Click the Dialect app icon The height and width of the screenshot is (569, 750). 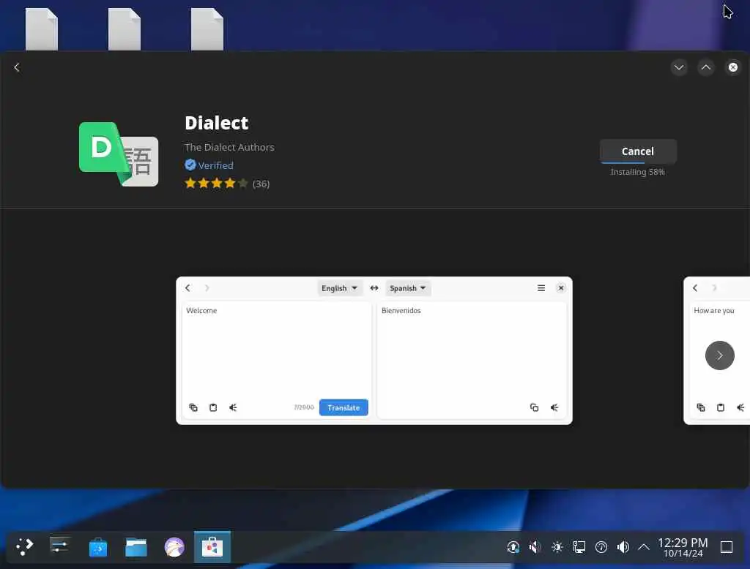pyautogui.click(x=119, y=154)
